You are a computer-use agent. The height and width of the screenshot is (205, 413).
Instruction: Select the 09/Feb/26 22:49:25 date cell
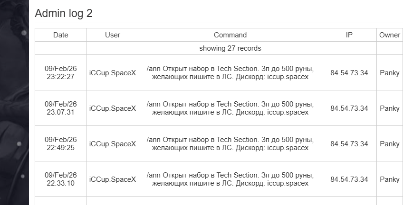tap(60, 143)
